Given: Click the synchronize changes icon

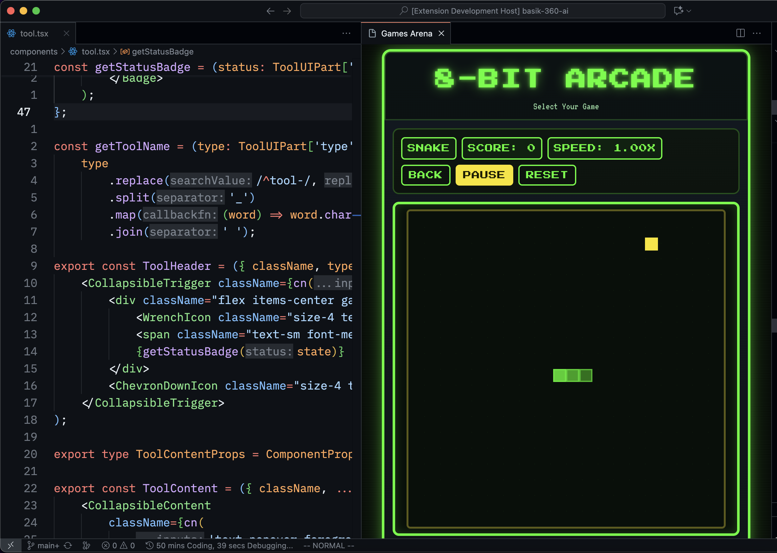Looking at the screenshot, I should (68, 545).
